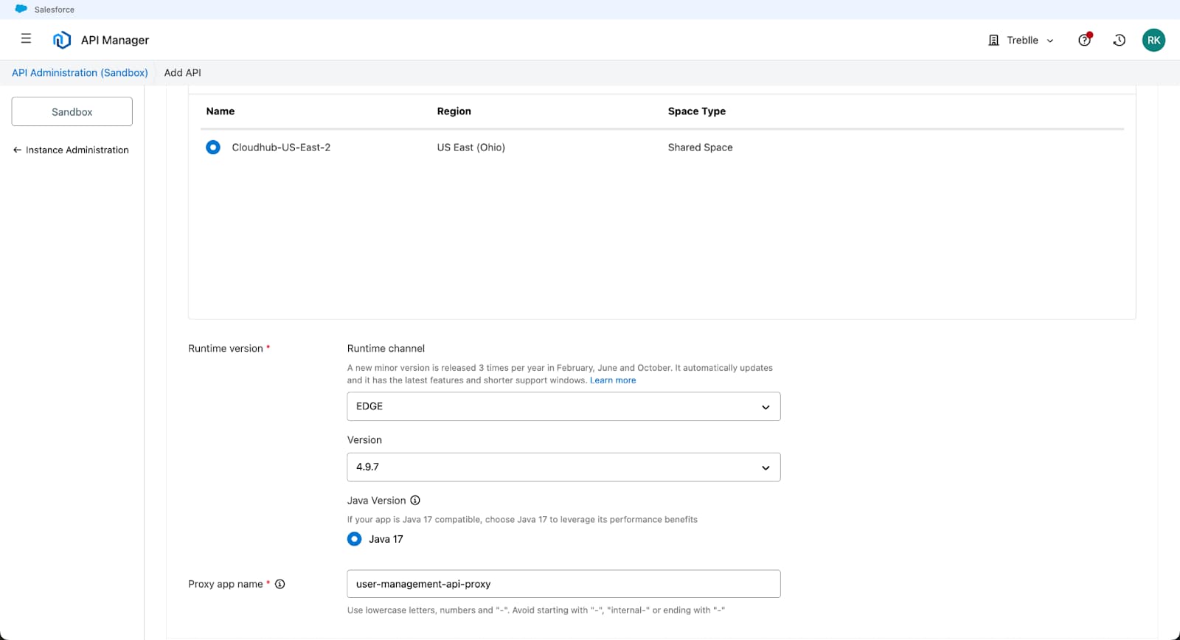Click the Java 17 option label
Viewport: 1180px width, 640px height.
386,539
